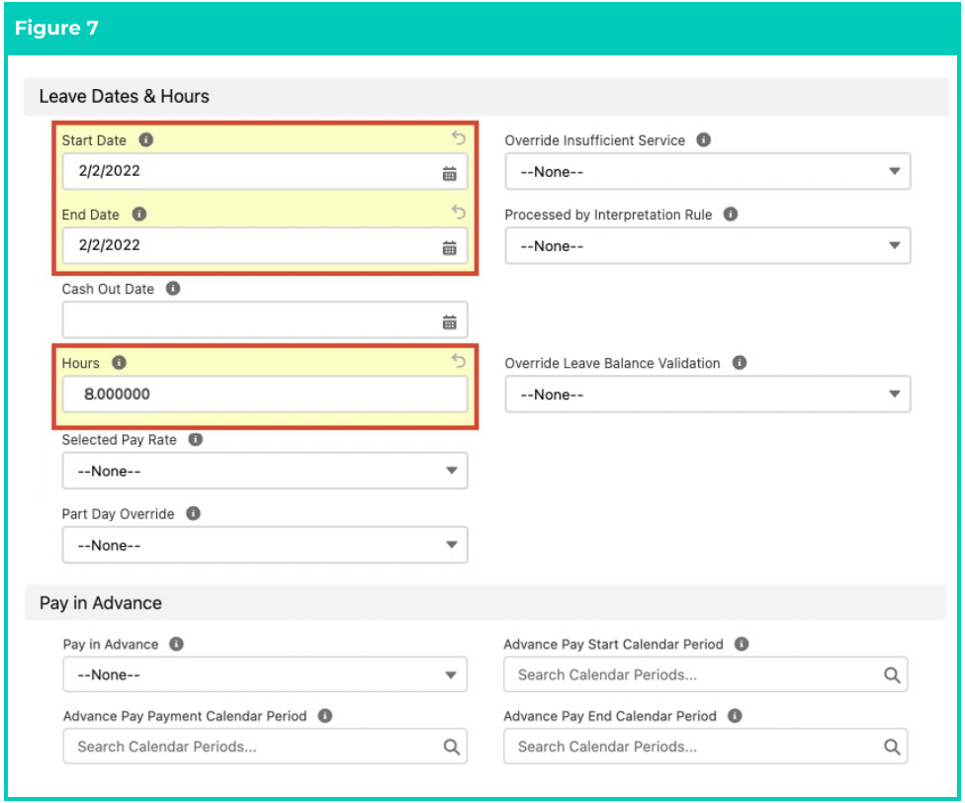Undo changes to Hours field
The height and width of the screenshot is (803, 965).
click(x=459, y=361)
